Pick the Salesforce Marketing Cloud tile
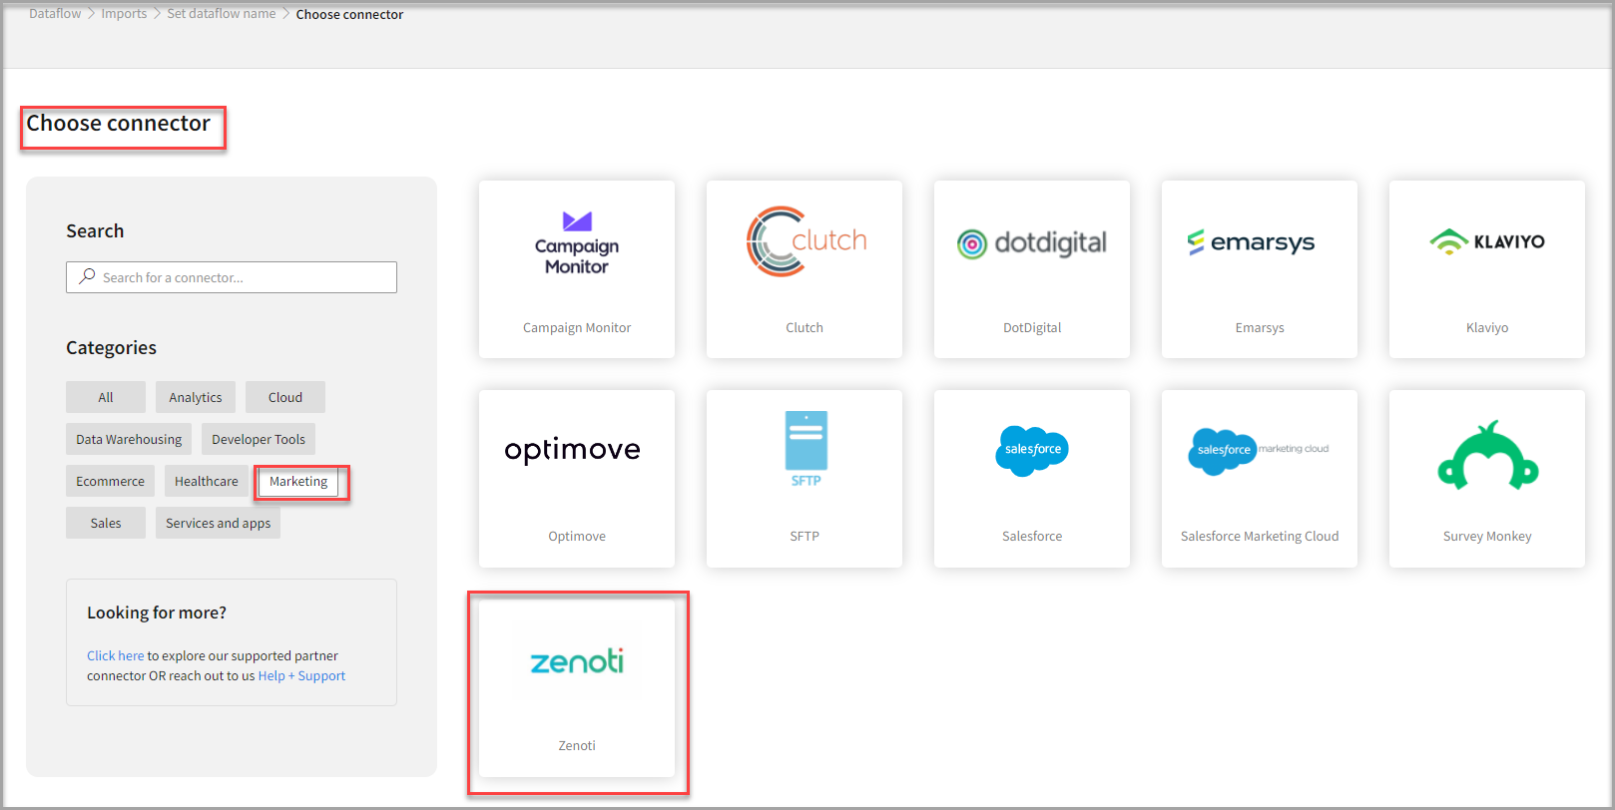The image size is (1615, 810). click(x=1260, y=479)
